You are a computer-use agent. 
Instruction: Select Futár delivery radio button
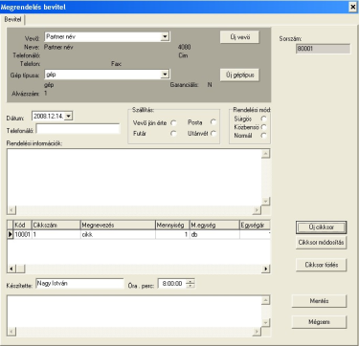[x=173, y=134]
